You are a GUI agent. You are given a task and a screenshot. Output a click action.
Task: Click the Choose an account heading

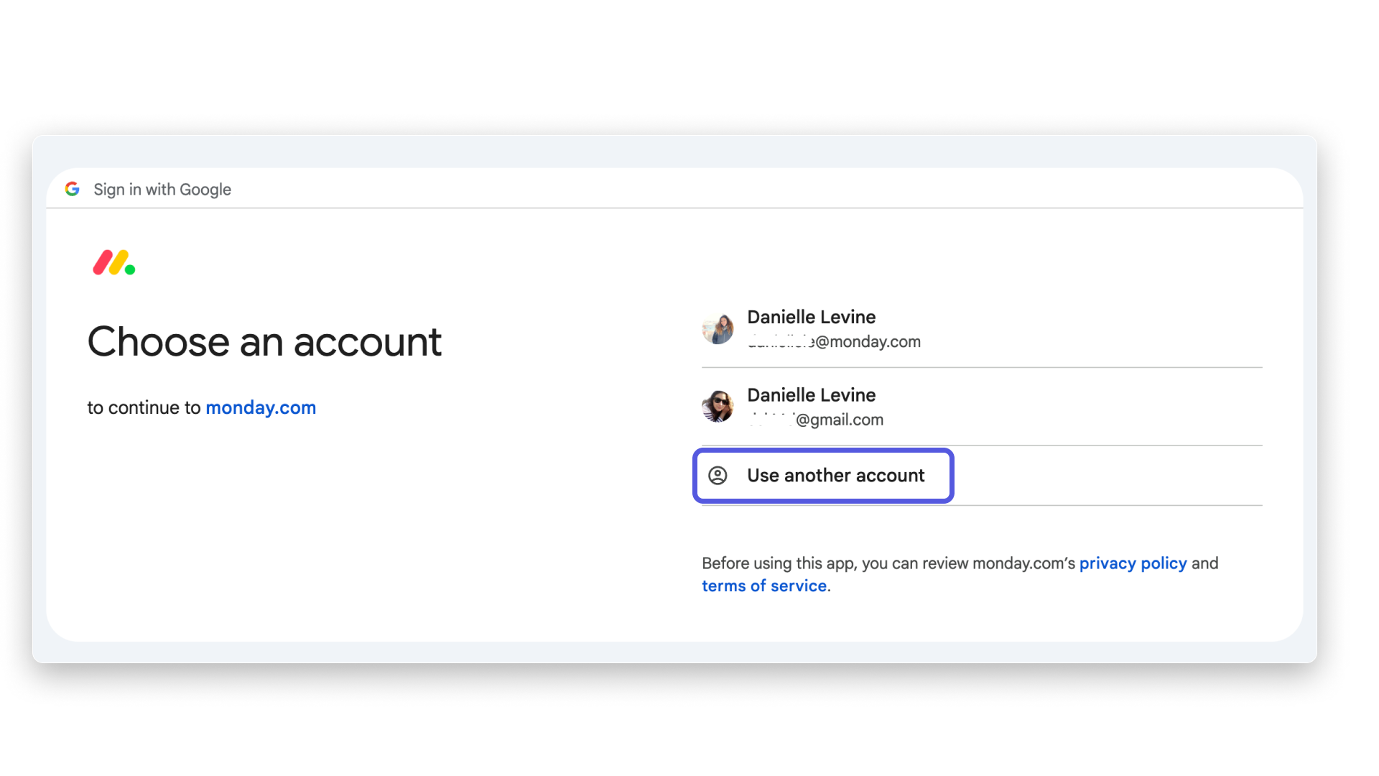pos(264,341)
